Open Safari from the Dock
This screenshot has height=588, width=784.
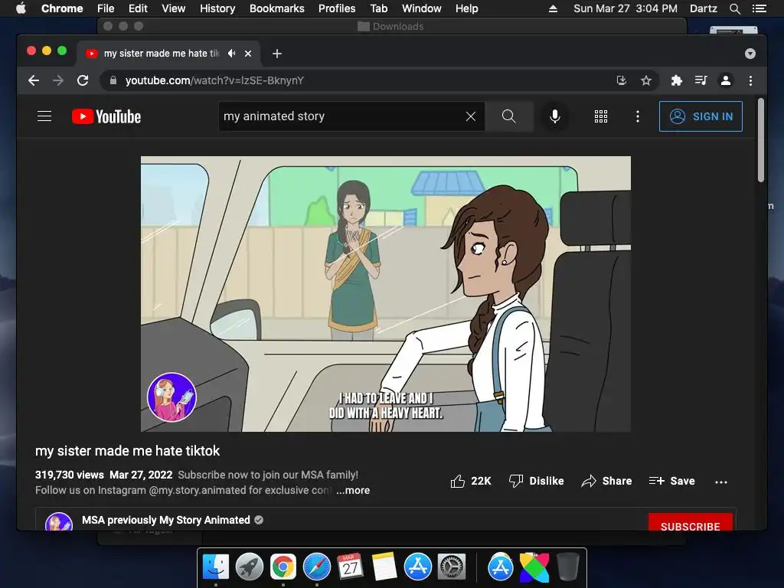coord(317,567)
